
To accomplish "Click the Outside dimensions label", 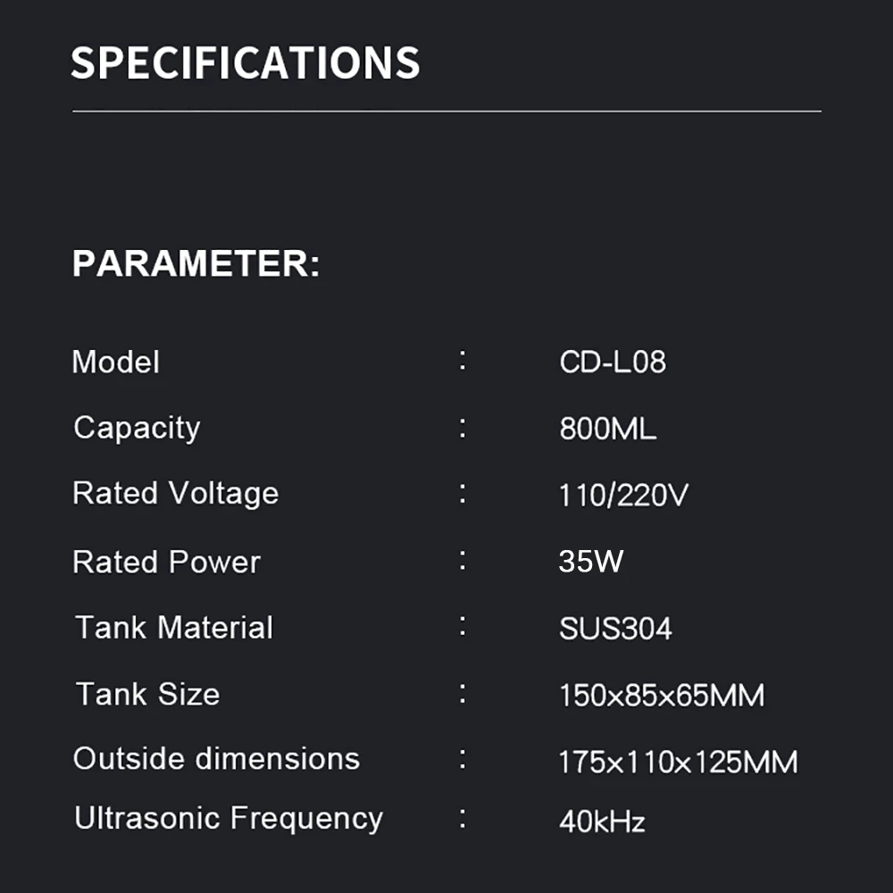I will pyautogui.click(x=216, y=759).
